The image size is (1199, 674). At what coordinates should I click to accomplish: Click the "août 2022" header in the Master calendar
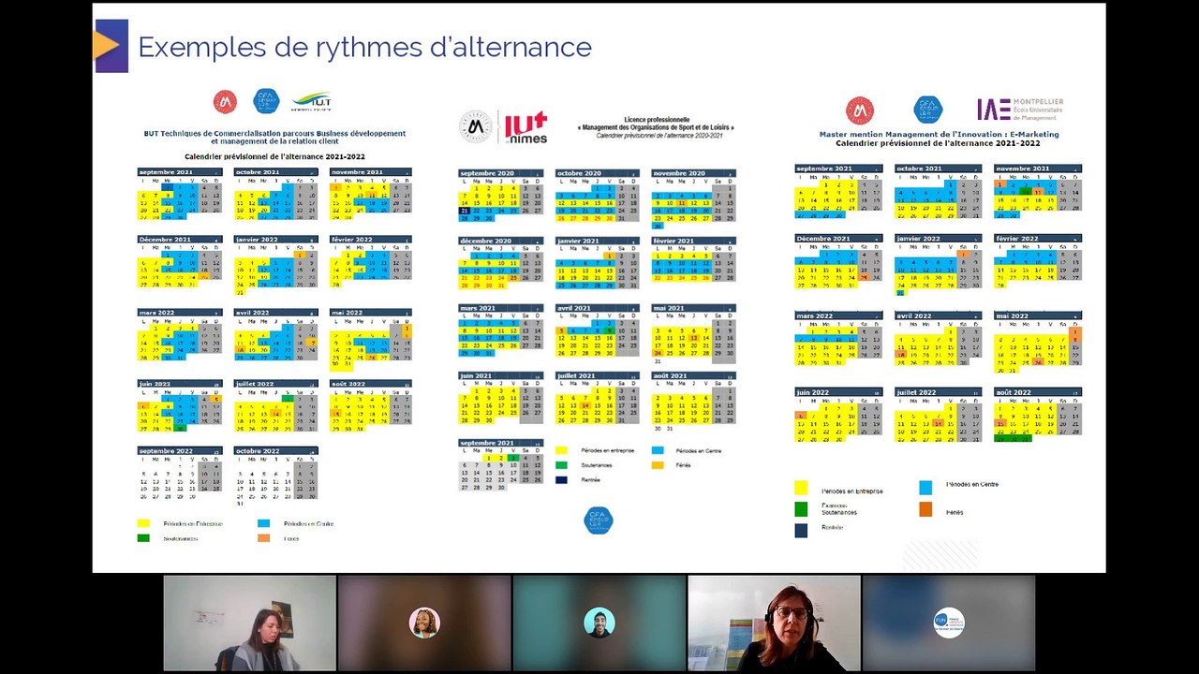[1038, 393]
